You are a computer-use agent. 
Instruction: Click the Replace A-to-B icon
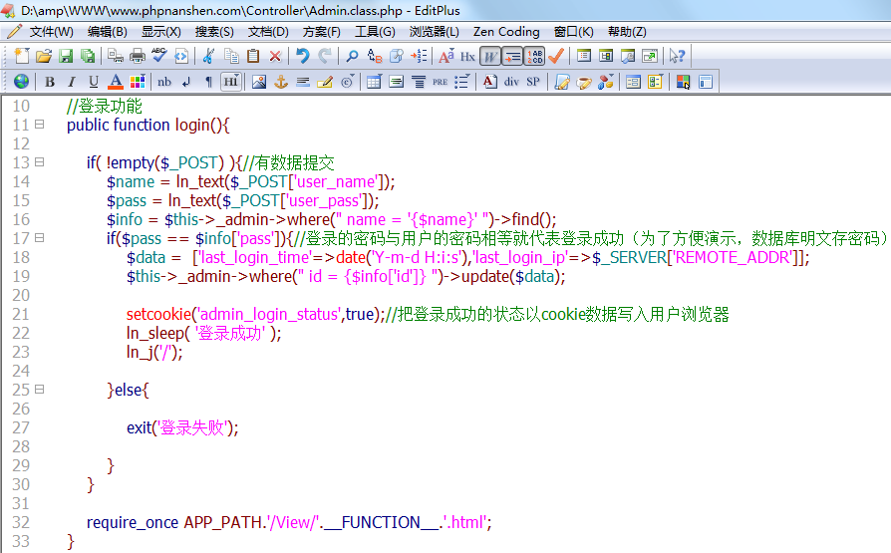374,56
